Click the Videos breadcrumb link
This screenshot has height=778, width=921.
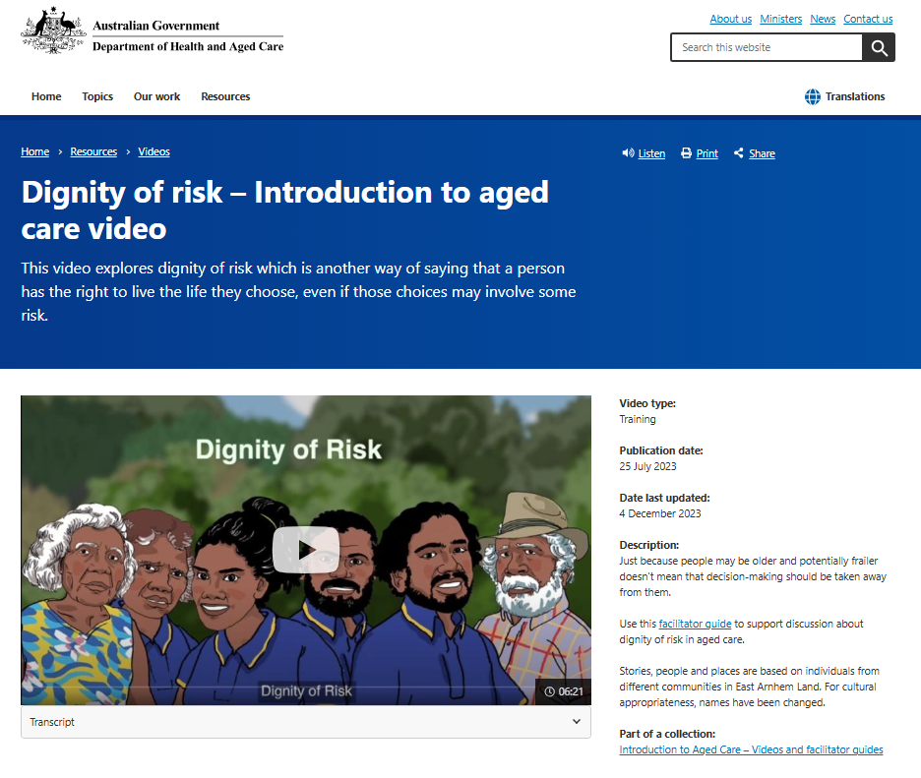click(153, 151)
